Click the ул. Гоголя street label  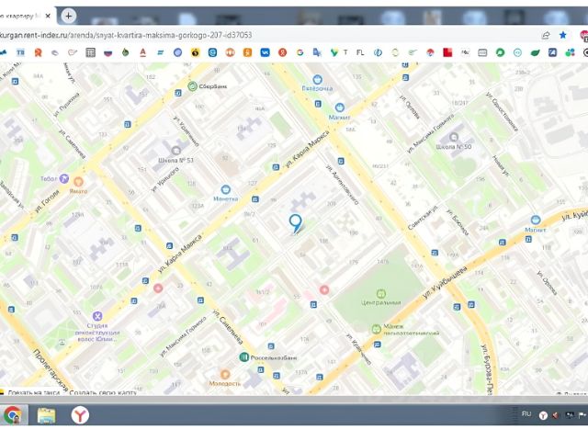[47, 202]
